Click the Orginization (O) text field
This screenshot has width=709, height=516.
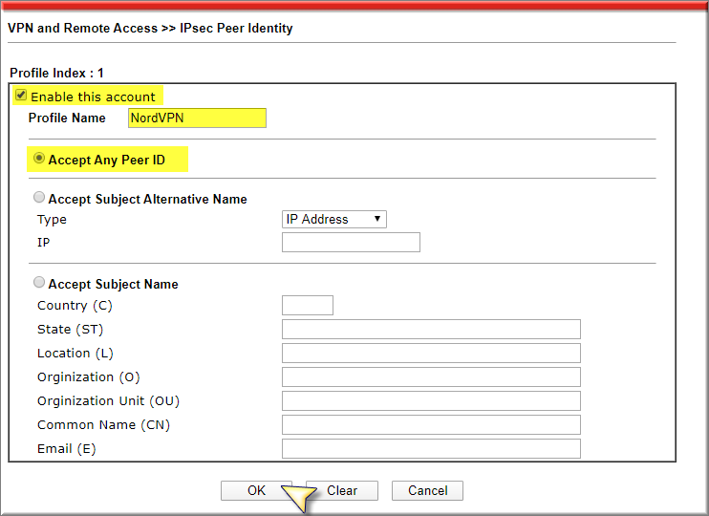[431, 377]
